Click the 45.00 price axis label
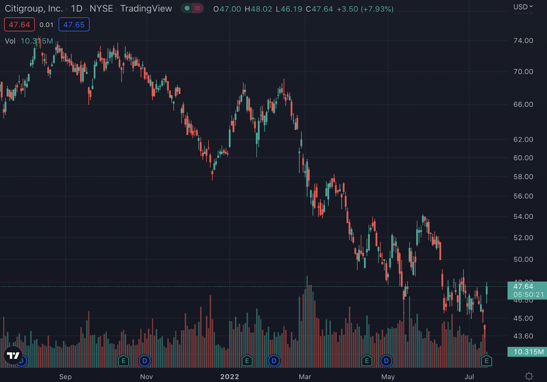Image resolution: width=547 pixels, height=382 pixels. point(523,318)
